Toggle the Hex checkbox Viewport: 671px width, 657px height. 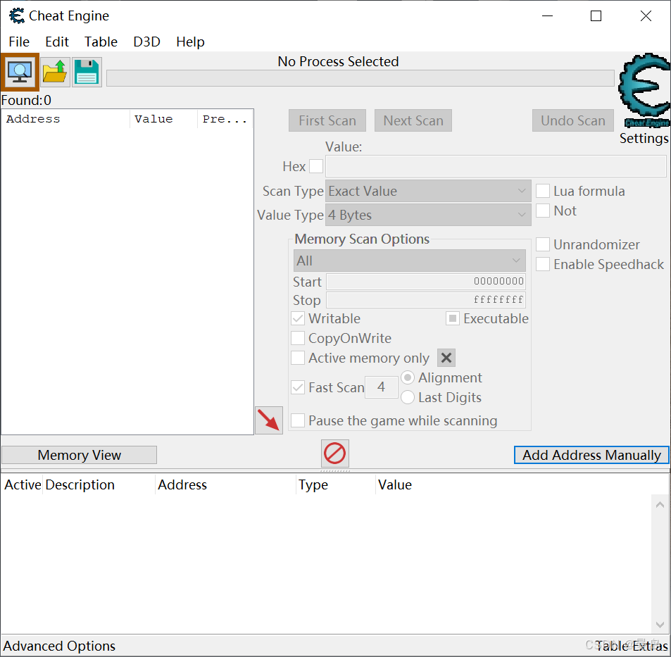coord(316,166)
